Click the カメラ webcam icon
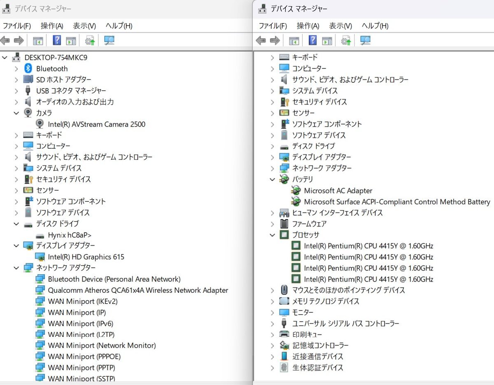Screen dimensions: 494x385 tap(28, 112)
